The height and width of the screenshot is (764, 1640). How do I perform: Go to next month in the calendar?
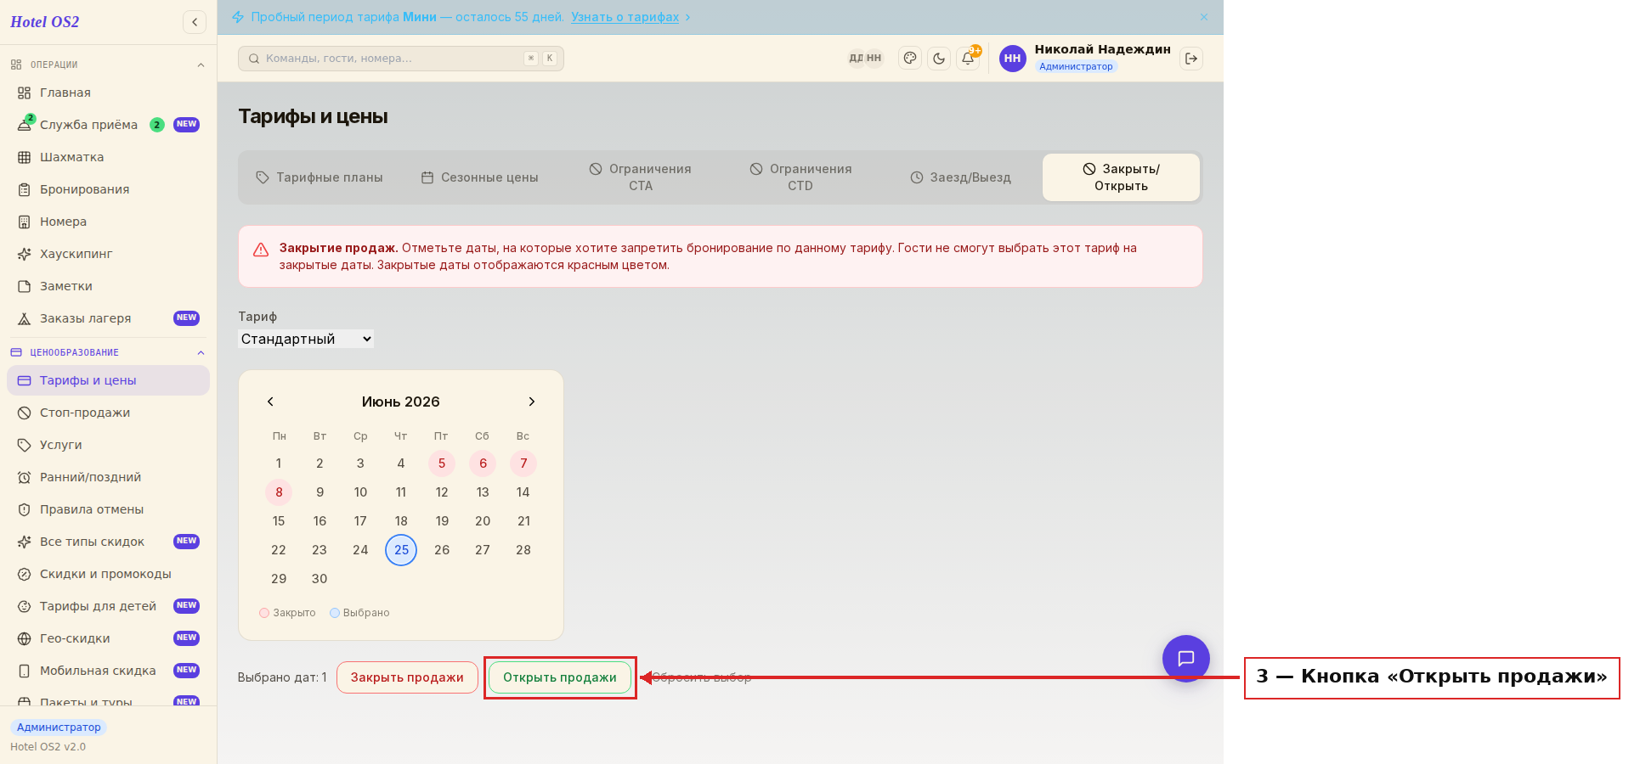[532, 402]
